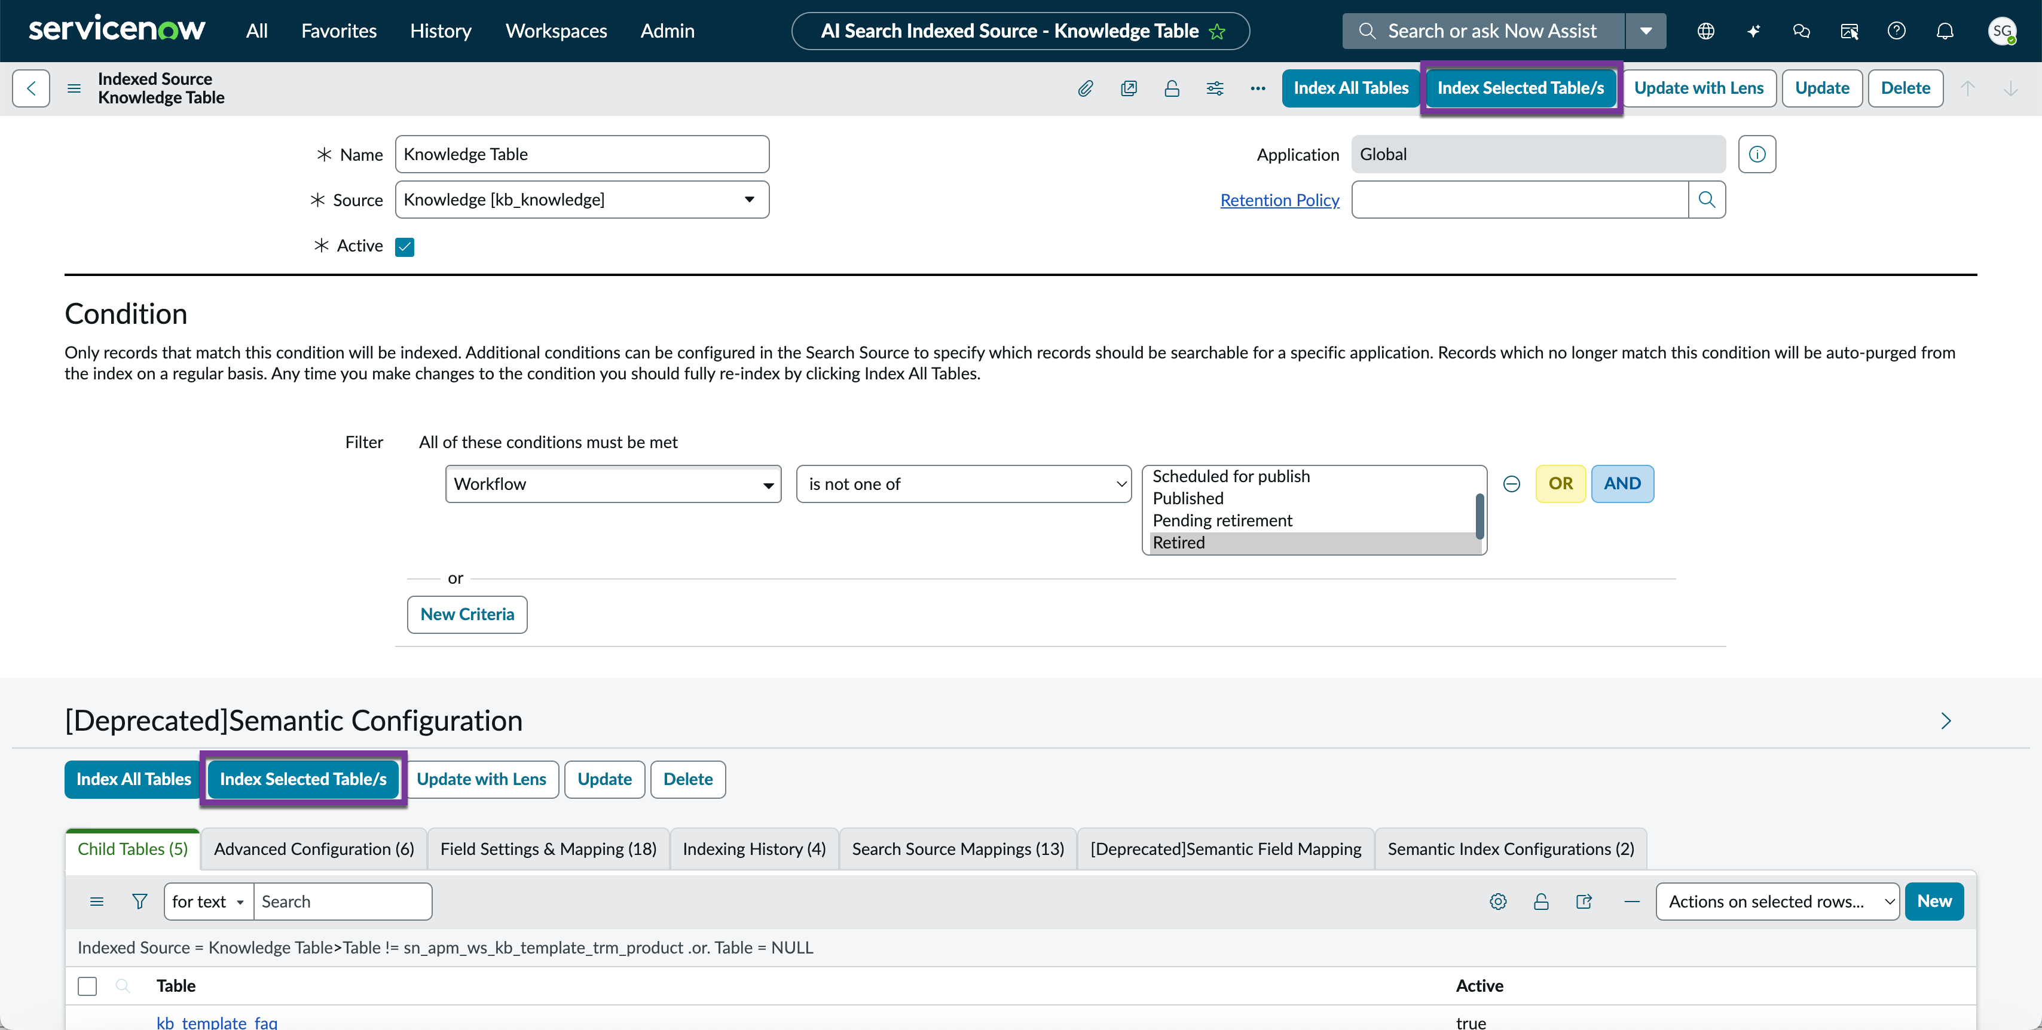Switch to Search Source Mappings tab
This screenshot has height=1030, width=2042.
(958, 850)
